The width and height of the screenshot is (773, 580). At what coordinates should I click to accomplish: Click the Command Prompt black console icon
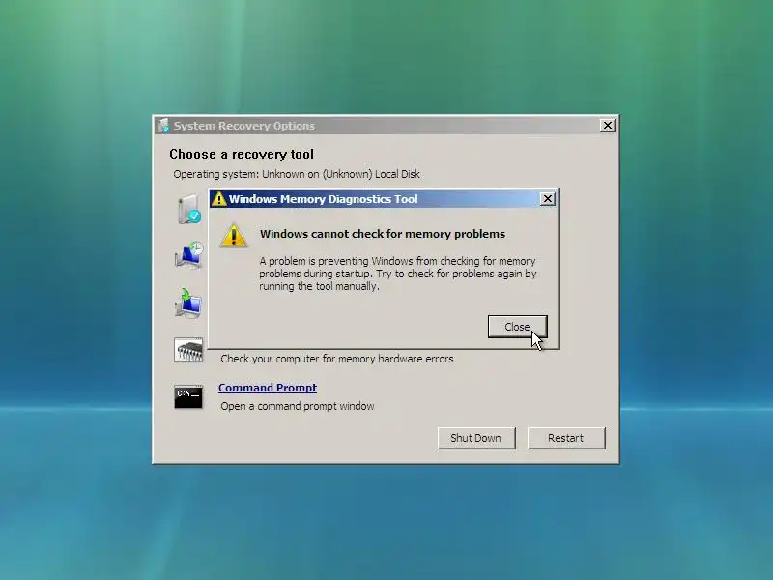[188, 396]
